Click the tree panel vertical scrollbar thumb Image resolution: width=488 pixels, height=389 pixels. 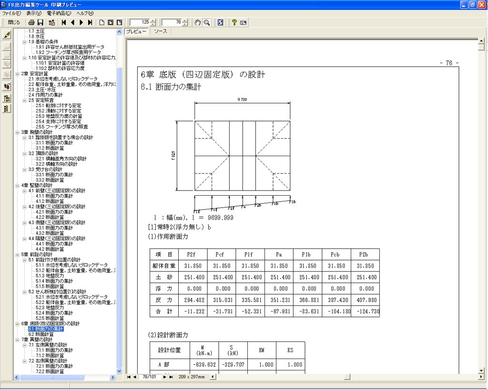click(119, 218)
